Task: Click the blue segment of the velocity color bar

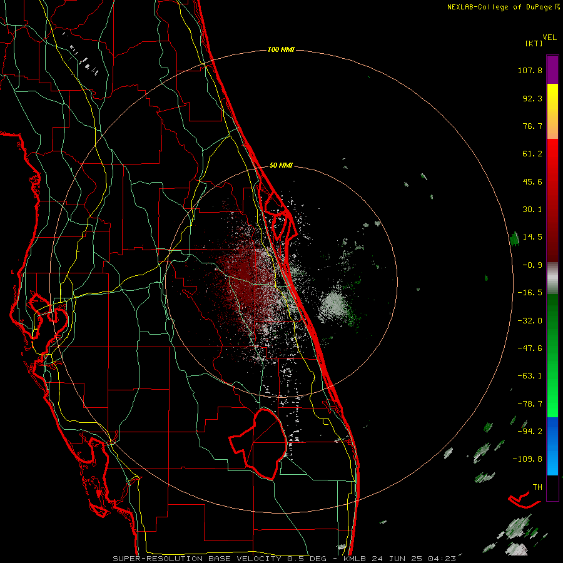Action: [552, 446]
